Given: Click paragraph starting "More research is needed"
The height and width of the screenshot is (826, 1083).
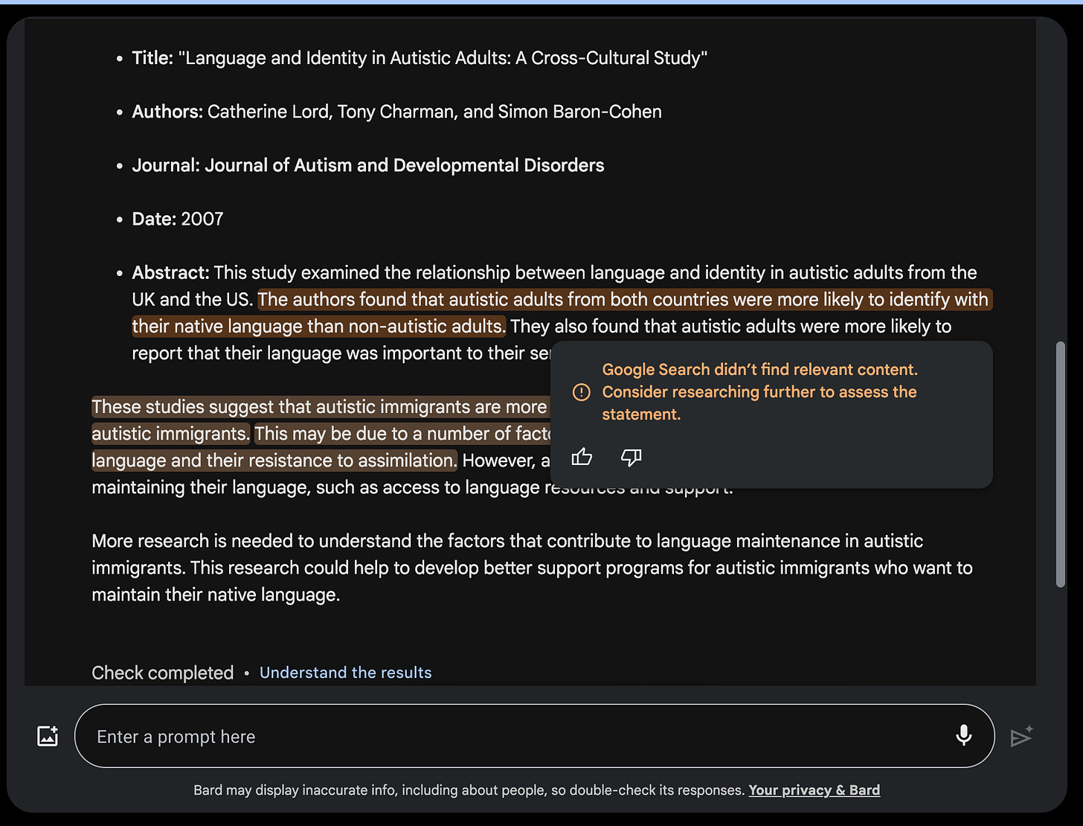Looking at the screenshot, I should 532,568.
